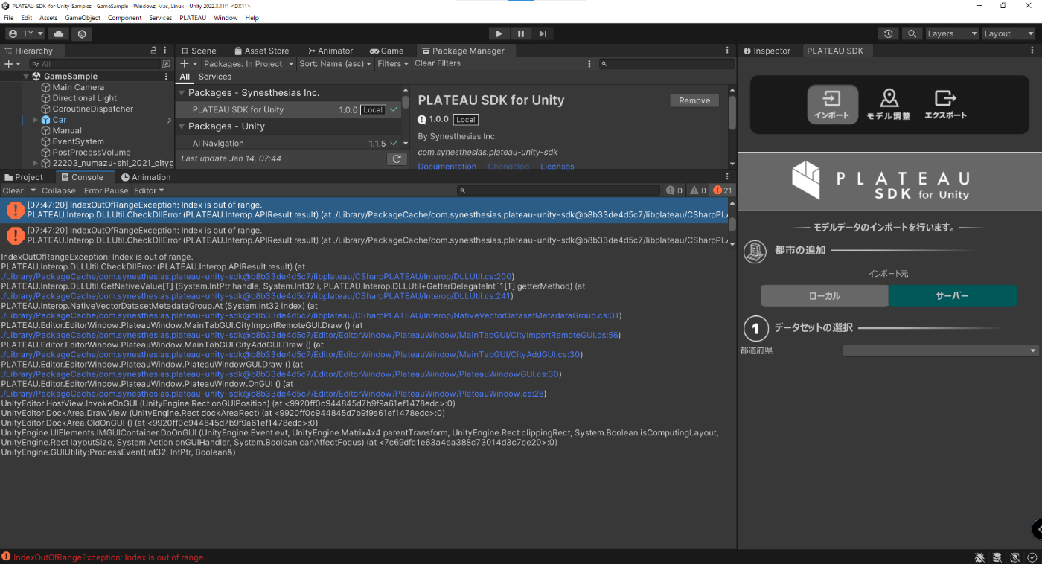The image size is (1042, 564).
Task: Open the GameSample scene options menu
Action: (166, 77)
